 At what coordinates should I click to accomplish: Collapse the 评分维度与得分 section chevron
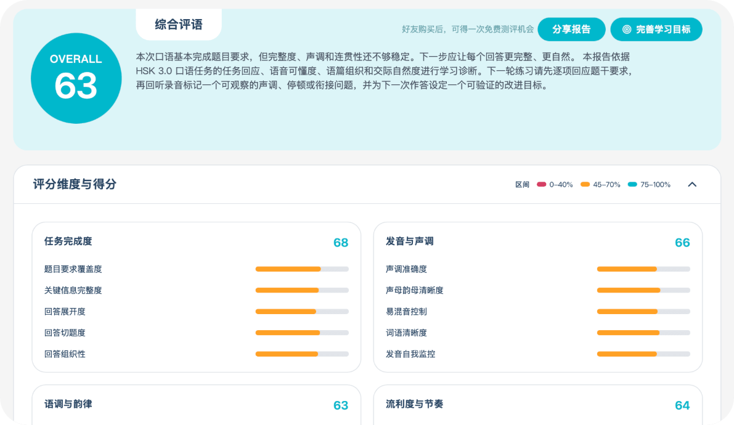tap(692, 184)
